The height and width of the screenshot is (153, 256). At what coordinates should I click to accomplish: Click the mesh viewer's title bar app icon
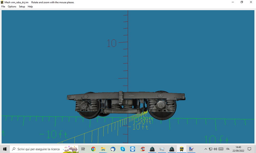click(2, 2)
